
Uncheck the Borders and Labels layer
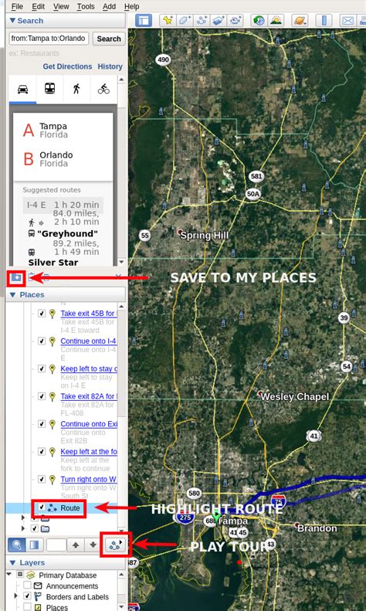(27, 596)
